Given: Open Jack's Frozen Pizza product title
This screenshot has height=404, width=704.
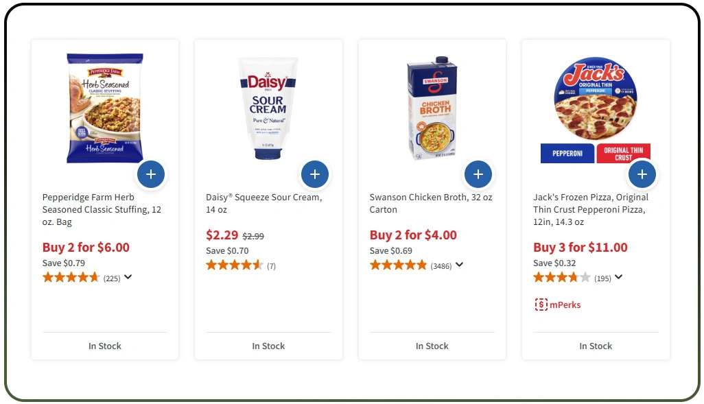Looking at the screenshot, I should (x=590, y=209).
